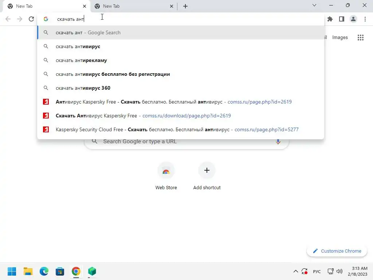Open Microsoft Store from the taskbar
Image resolution: width=373 pixels, height=280 pixels.
click(x=60, y=271)
